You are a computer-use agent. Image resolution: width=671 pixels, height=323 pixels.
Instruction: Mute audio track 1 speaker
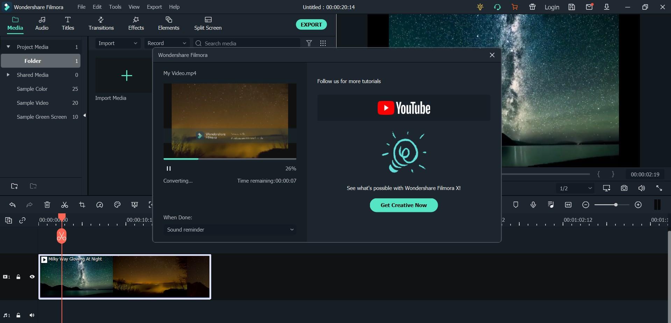(32, 315)
